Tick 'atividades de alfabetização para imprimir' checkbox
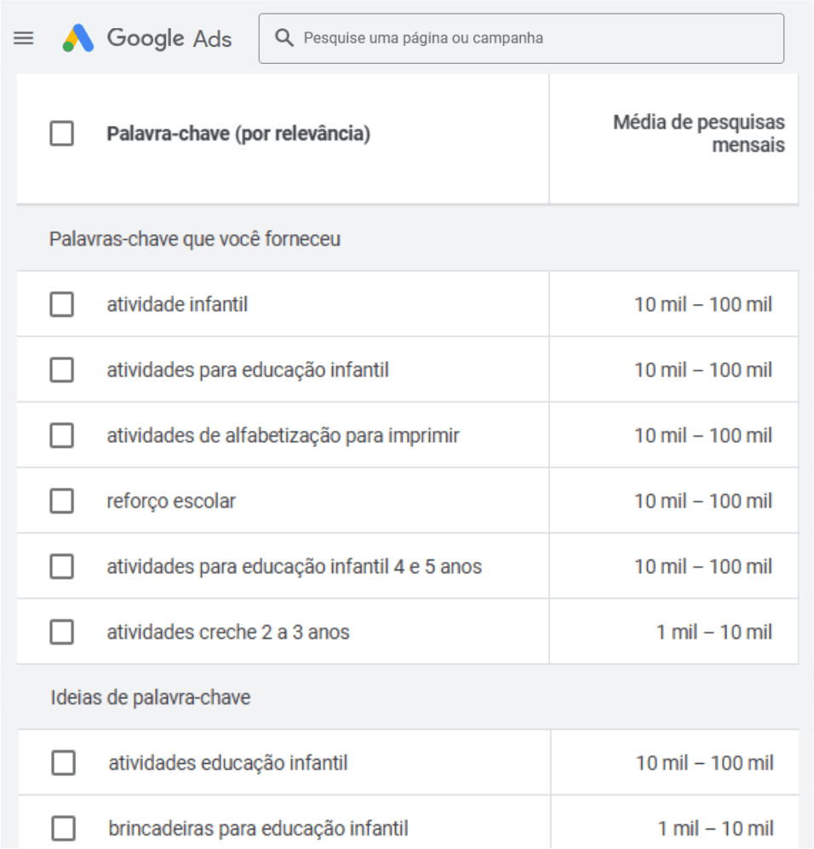Screen dimensions: 814x849 coord(62,435)
